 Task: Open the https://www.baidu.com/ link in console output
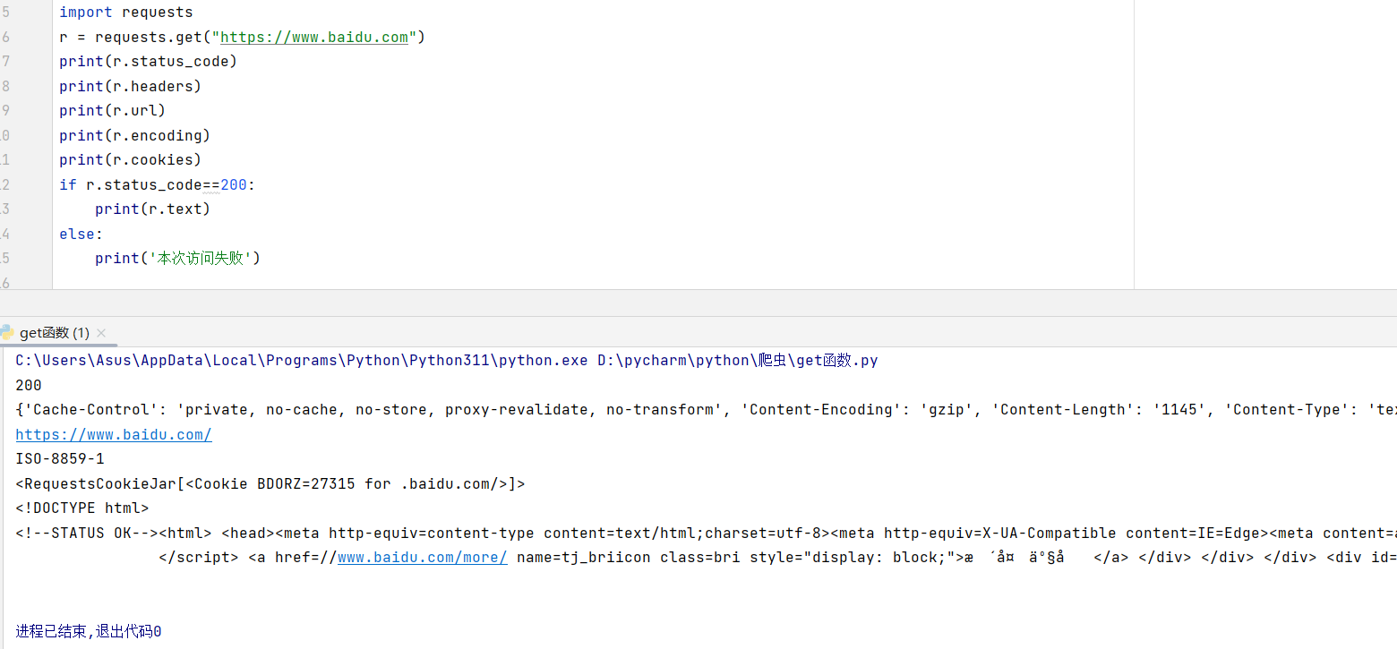[114, 435]
